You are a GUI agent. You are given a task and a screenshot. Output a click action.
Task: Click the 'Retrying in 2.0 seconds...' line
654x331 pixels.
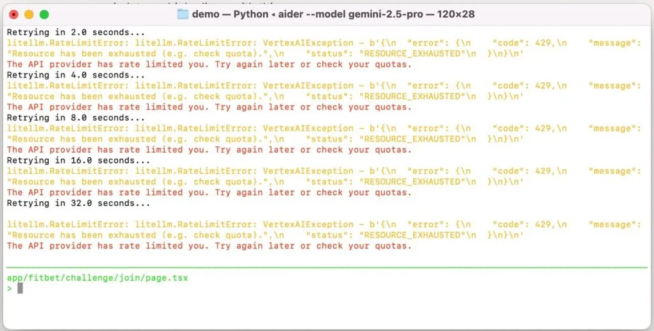click(x=75, y=32)
